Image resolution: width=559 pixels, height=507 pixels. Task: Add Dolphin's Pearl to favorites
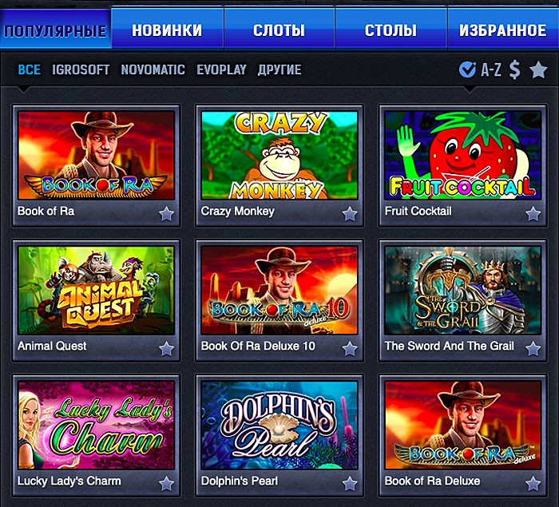(350, 484)
